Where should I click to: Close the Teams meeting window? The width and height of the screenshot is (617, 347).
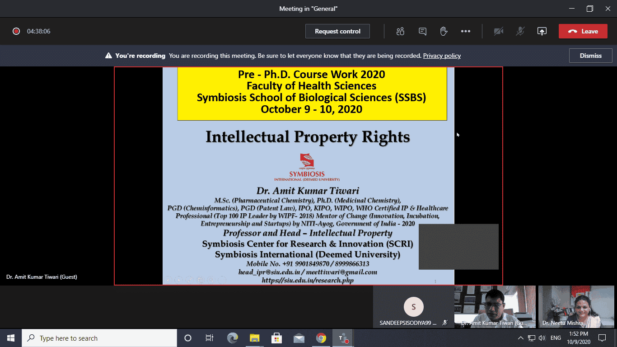[x=608, y=9]
